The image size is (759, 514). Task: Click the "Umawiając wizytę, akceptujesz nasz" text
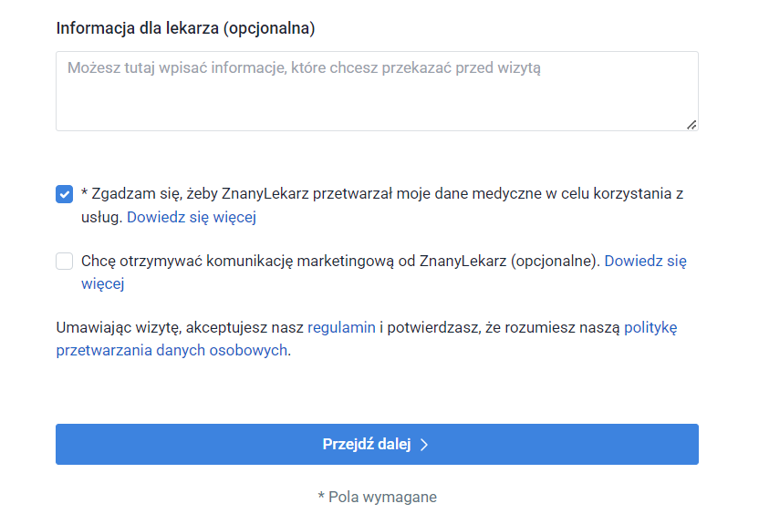tap(180, 327)
